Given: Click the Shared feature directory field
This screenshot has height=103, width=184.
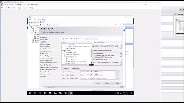Looking at the screenshot, I should (x=98, y=75).
